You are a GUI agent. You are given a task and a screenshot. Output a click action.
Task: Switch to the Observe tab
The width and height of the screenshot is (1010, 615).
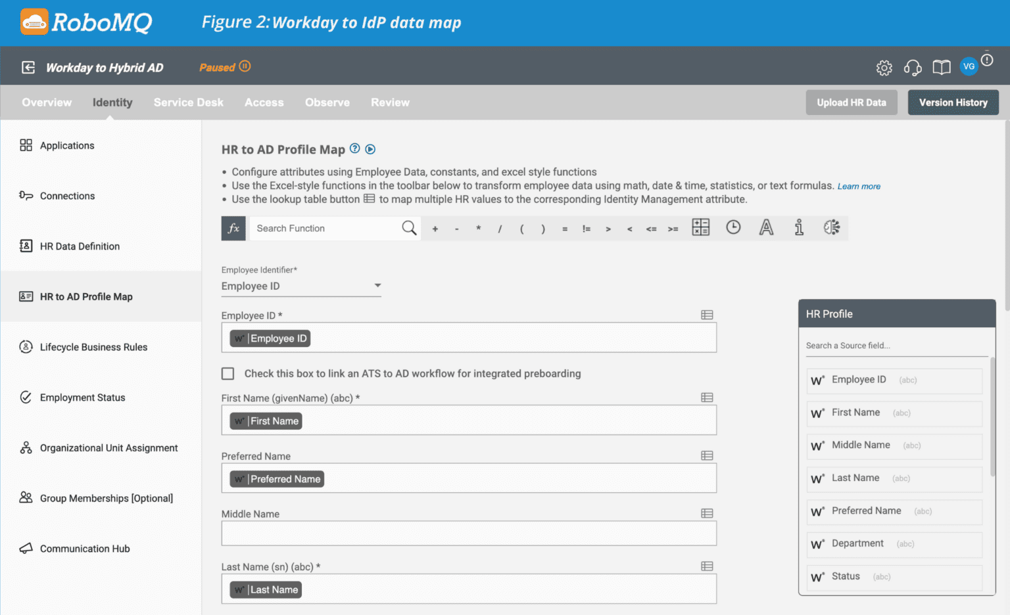[327, 102]
